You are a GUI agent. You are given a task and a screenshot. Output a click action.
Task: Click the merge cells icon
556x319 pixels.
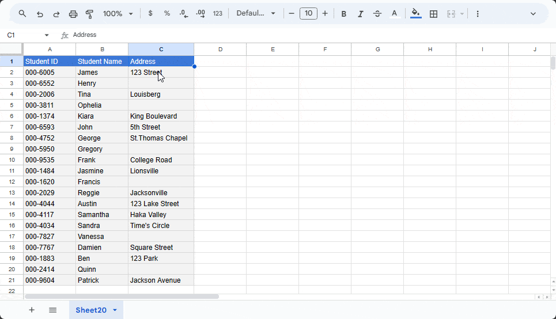point(451,14)
